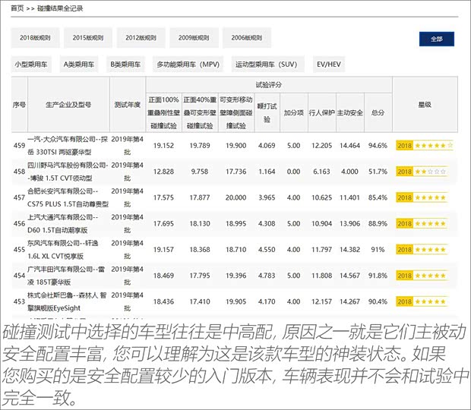This screenshot has width=471, height=410.
Task: Click the 正面100%重叠刚性壁碰撞试验 header
Action: [163, 112]
